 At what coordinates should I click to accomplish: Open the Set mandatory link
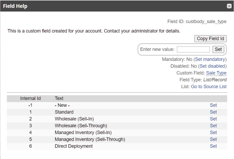[210, 59]
